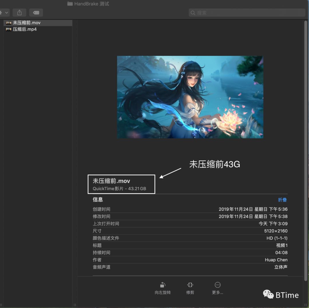
Task: Open the Share menu icon
Action: [x=19, y=13]
